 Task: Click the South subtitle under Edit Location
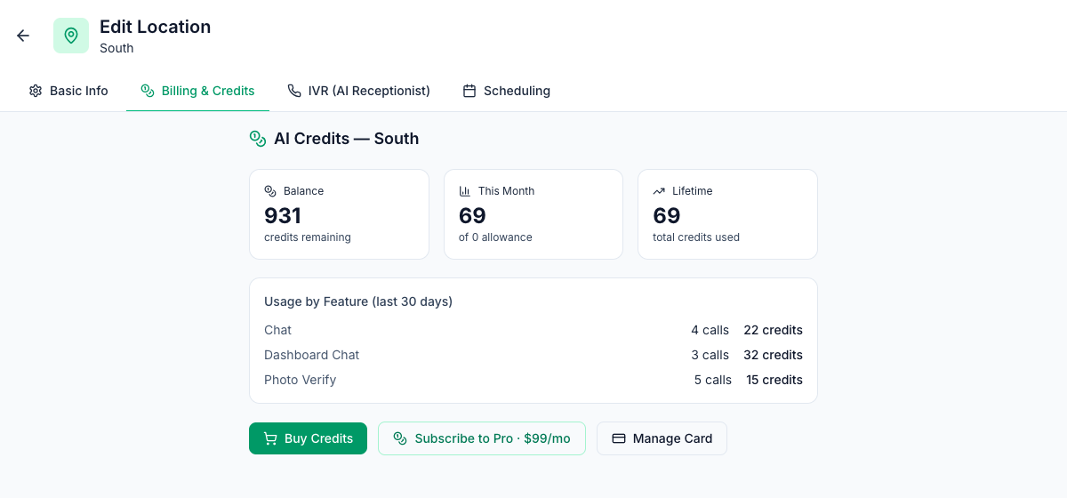coord(116,48)
